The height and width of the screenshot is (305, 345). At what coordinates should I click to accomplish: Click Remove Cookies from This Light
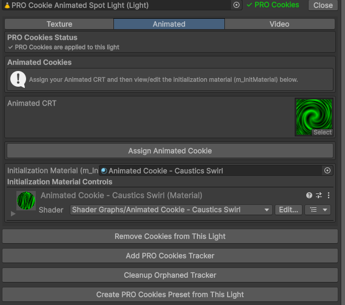170,236
